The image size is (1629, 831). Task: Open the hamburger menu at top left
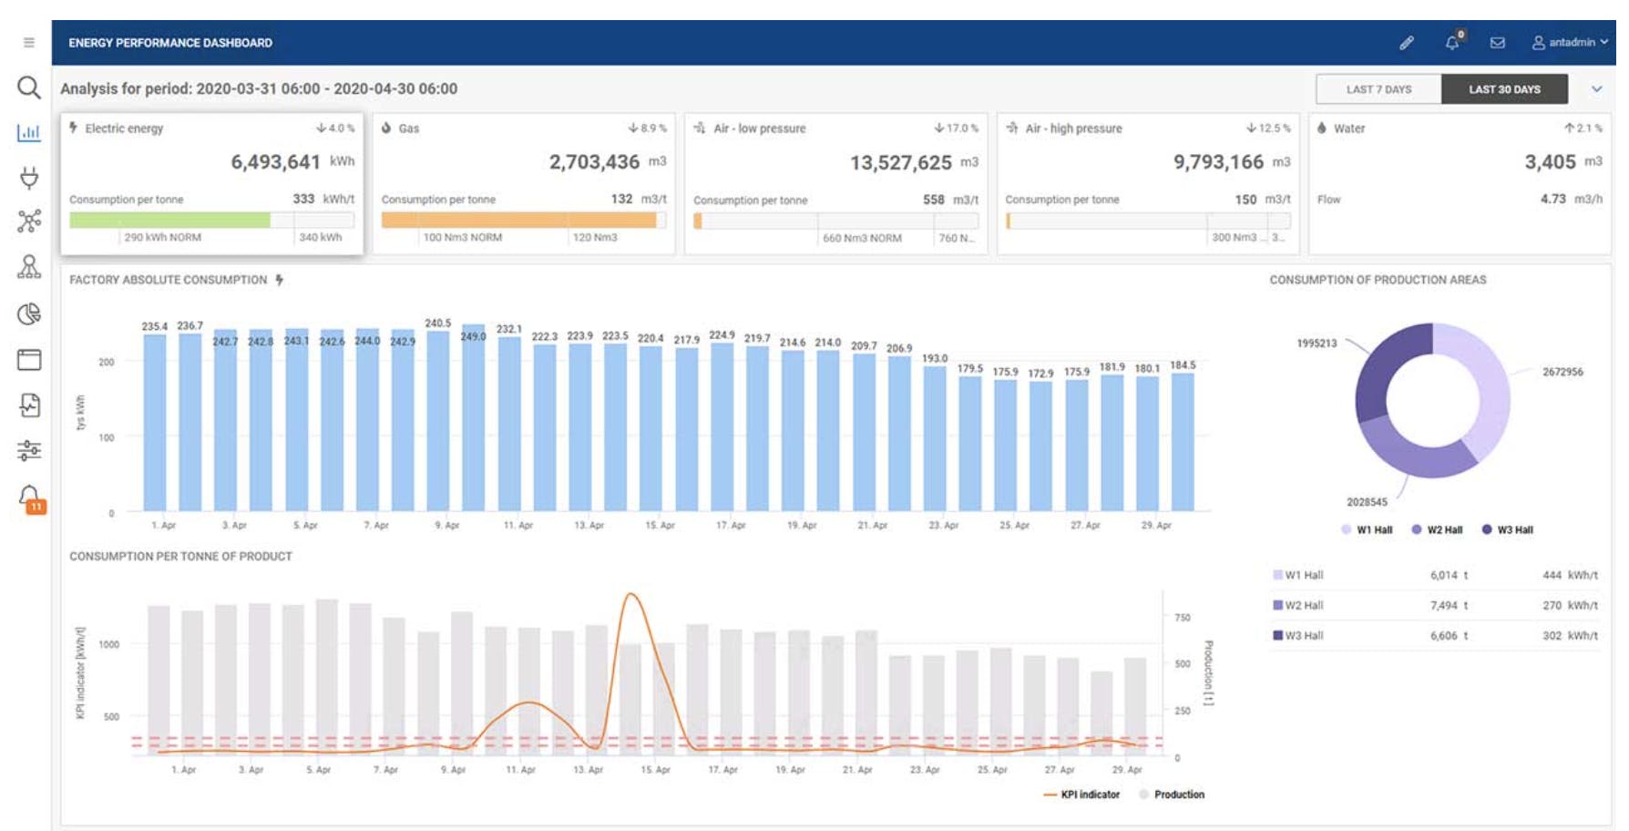pyautogui.click(x=28, y=42)
